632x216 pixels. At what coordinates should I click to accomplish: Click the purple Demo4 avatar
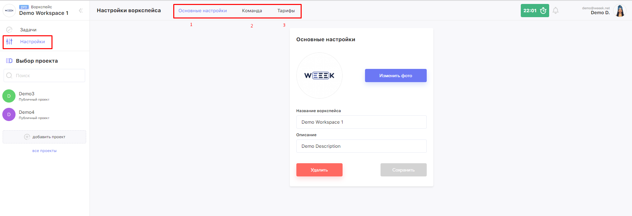(9, 114)
